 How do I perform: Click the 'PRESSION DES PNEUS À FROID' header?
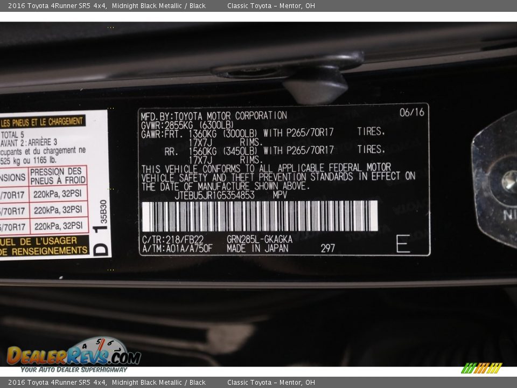point(58,176)
